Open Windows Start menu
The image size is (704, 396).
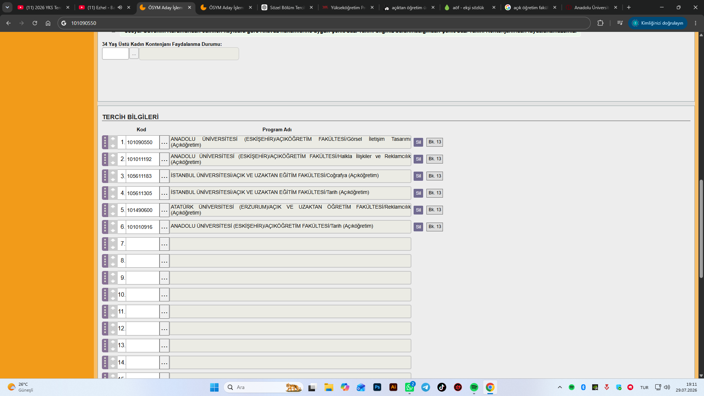coord(214,387)
